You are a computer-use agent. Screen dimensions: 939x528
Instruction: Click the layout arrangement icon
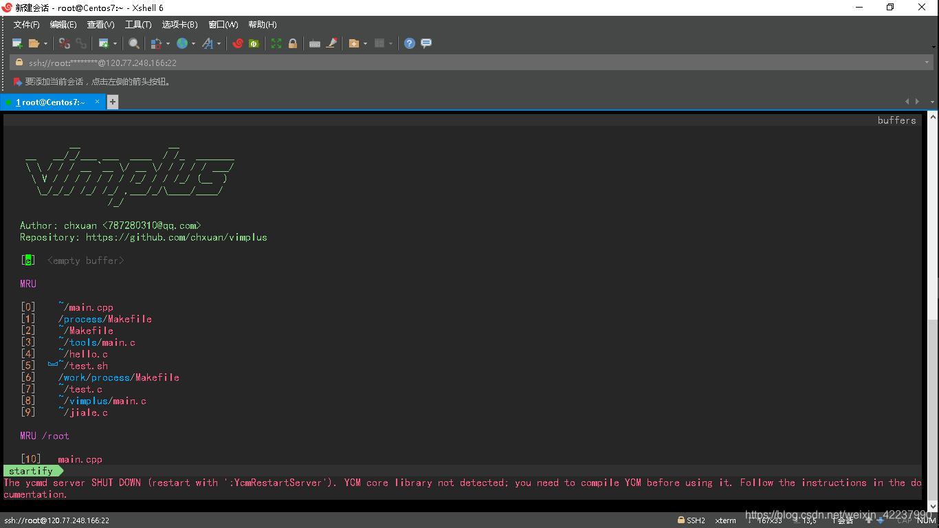[379, 43]
